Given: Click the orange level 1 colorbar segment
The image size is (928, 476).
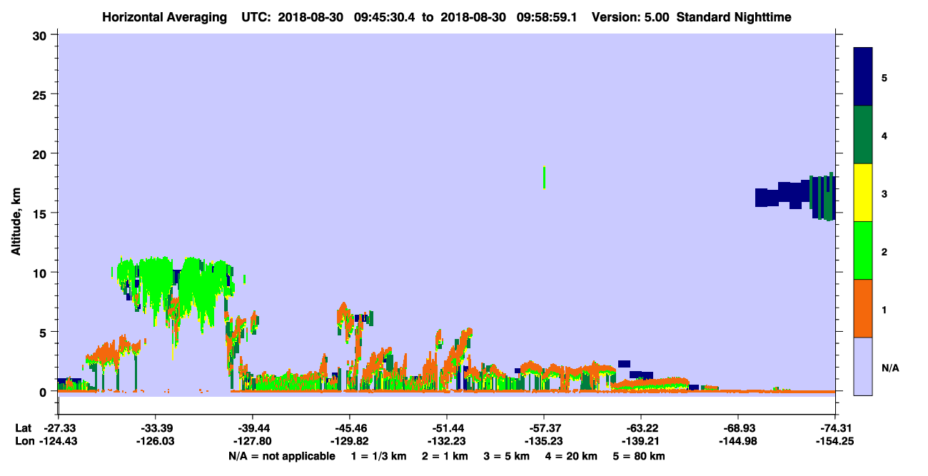Looking at the screenshot, I should coord(863,308).
